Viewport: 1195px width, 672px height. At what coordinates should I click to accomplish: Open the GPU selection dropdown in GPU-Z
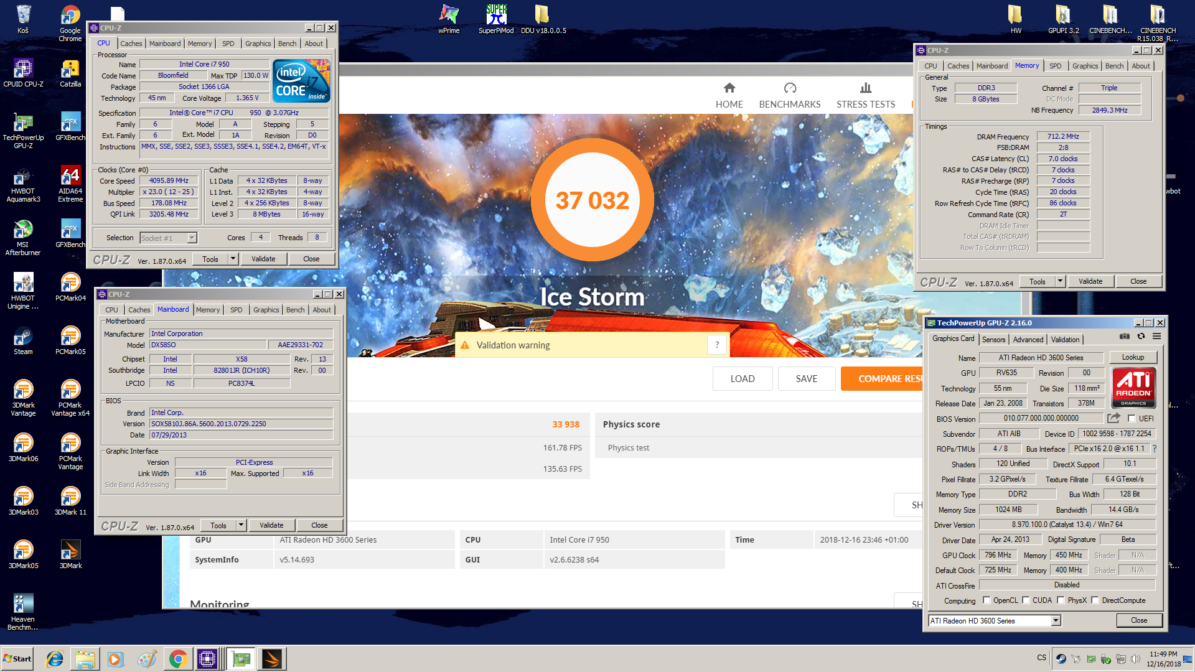[x=1056, y=620]
